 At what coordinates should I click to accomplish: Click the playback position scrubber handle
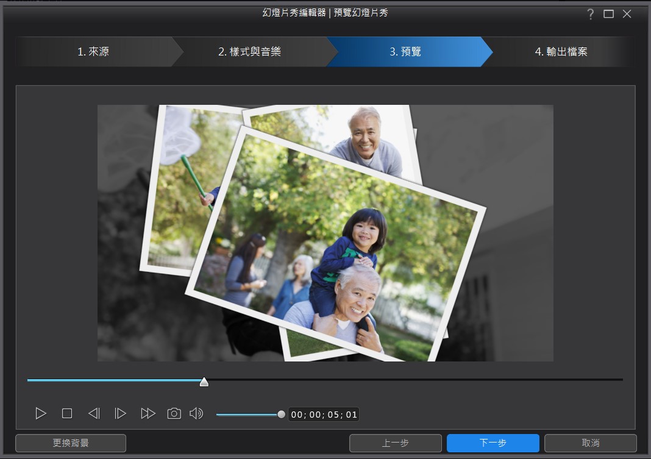pos(204,382)
